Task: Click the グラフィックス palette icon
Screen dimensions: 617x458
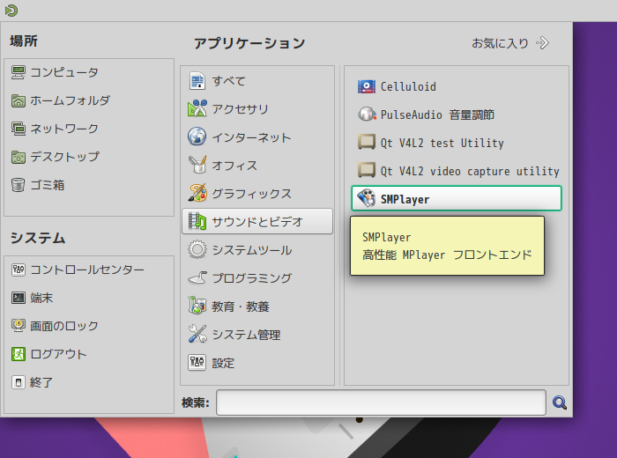Action: tap(197, 194)
